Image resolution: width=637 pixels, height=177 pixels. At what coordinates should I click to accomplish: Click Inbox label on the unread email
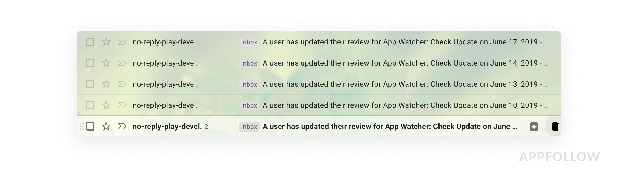coord(249,127)
